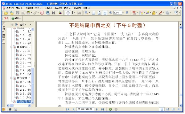Select the Zoom In magnifier tool
Image resolution: width=185 pixels, height=114 pixels.
(x=86, y=13)
